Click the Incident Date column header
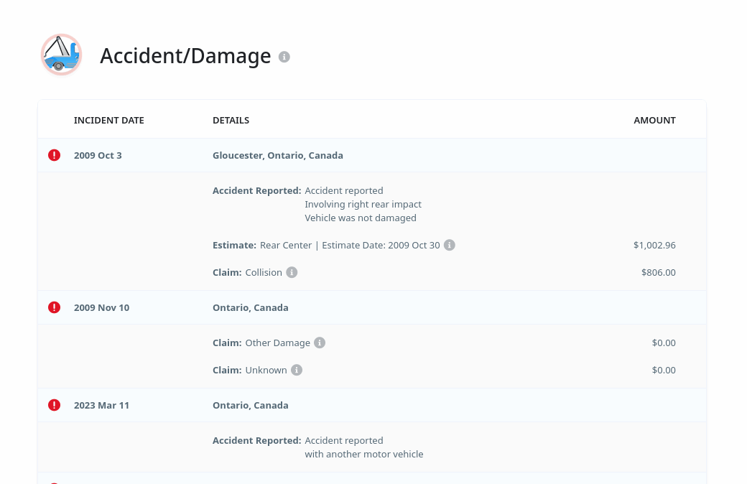This screenshot has width=747, height=484. tap(109, 120)
